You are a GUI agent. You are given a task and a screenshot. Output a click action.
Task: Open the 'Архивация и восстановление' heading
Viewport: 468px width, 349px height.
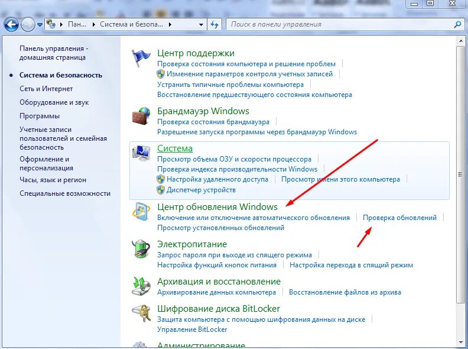219,282
